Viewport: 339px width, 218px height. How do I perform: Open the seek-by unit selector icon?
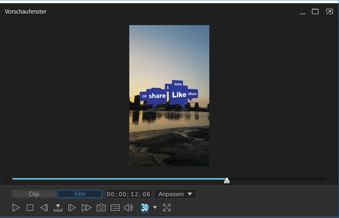point(58,208)
